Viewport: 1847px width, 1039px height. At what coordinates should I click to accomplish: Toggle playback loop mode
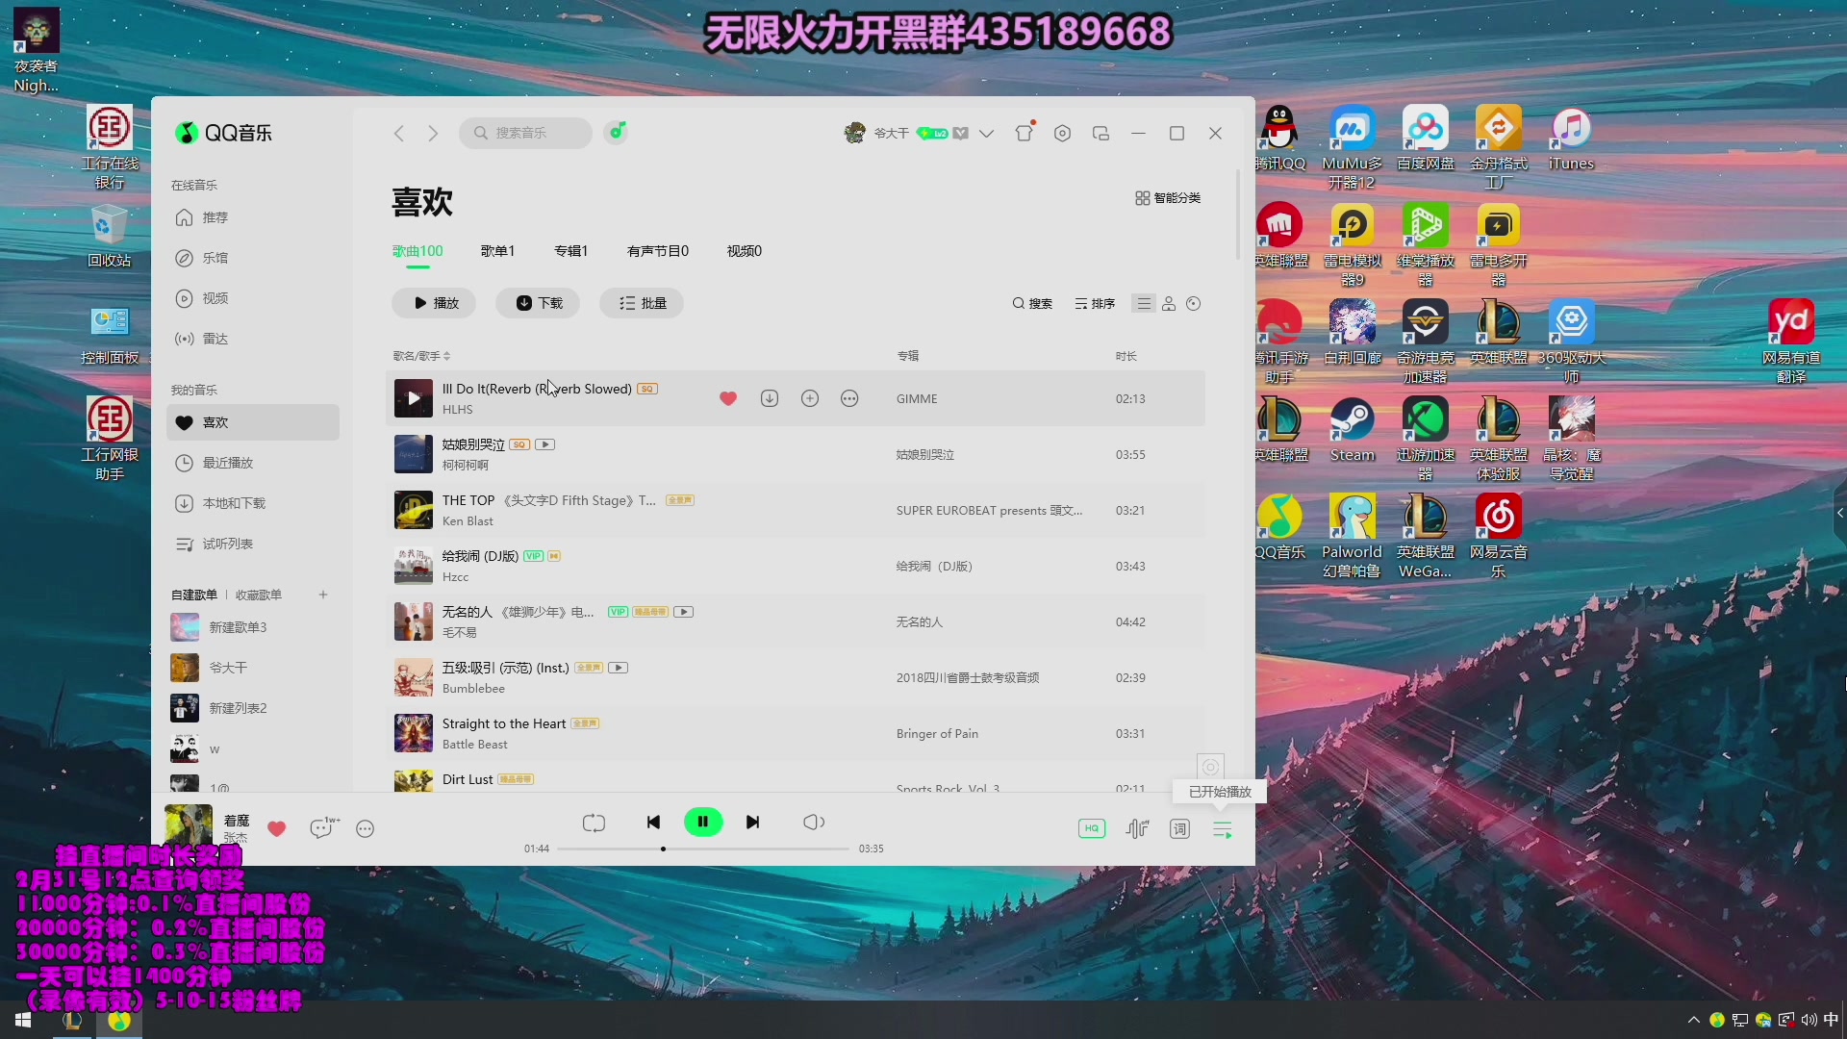pos(594,823)
